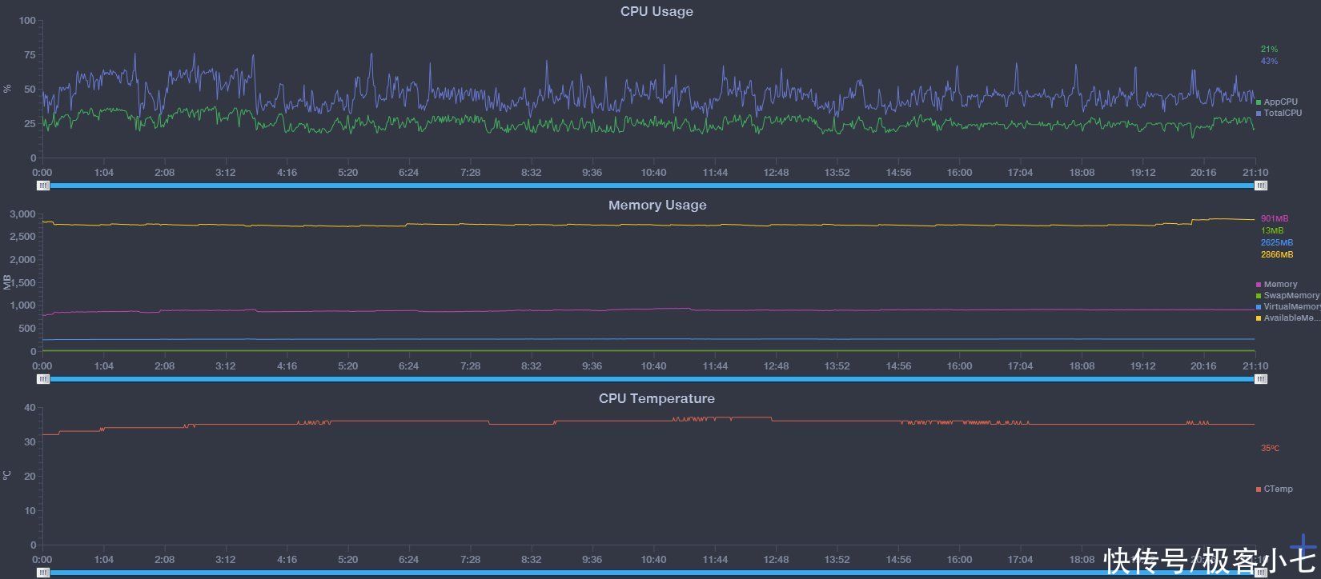
Task: Hide the Memory series in the legend
Action: [1277, 285]
